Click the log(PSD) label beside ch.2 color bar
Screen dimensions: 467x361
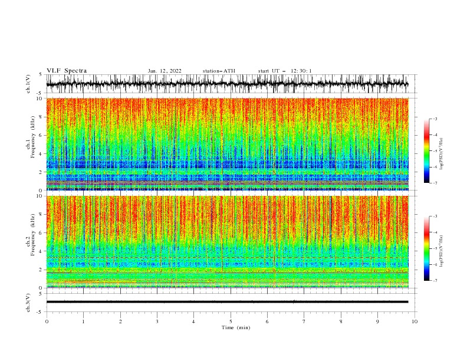tap(441, 251)
